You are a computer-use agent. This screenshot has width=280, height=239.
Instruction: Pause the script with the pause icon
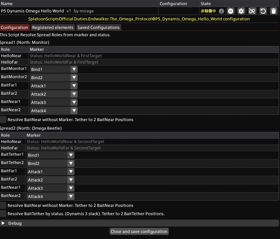(x=231, y=11)
